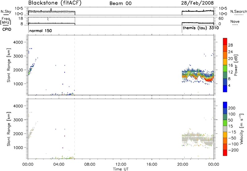Click the gray velocity band after 20:00
Viewport: 247px width, 171px height.
(x=198, y=139)
